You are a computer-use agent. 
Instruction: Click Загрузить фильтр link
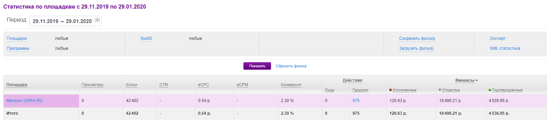click(416, 48)
